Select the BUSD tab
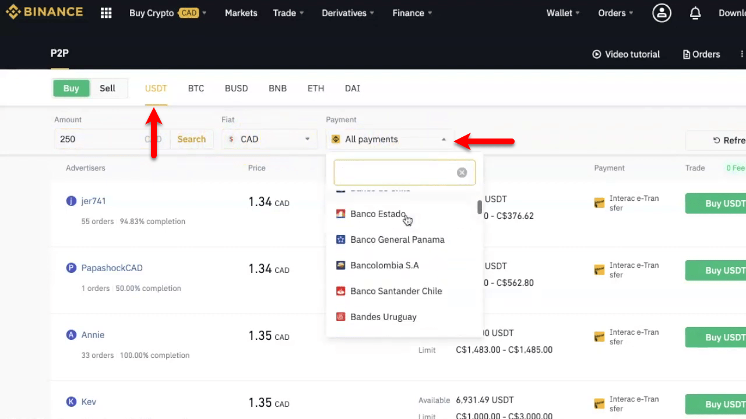The width and height of the screenshot is (746, 419). click(237, 88)
